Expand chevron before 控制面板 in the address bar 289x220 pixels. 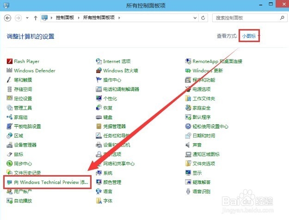tap(51, 18)
